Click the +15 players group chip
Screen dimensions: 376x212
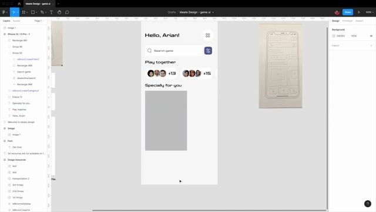[x=197, y=73]
